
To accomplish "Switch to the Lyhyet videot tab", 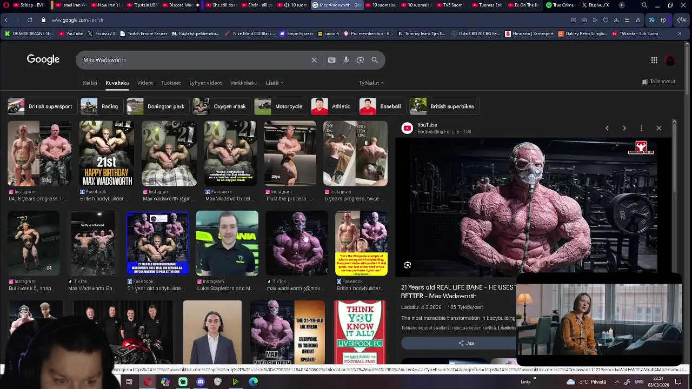I will click(205, 83).
